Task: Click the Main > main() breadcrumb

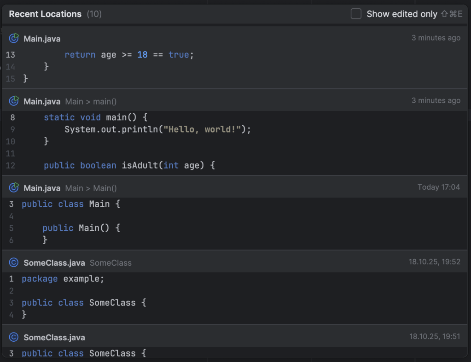Action: 91,101
